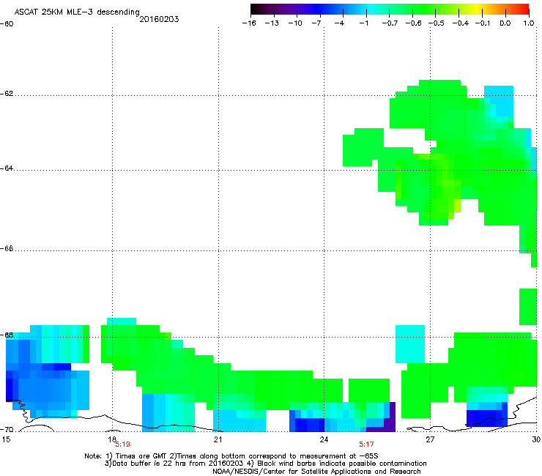Click the -4 label on the color scale

point(339,23)
